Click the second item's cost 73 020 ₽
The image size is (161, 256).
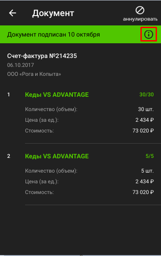point(143,192)
